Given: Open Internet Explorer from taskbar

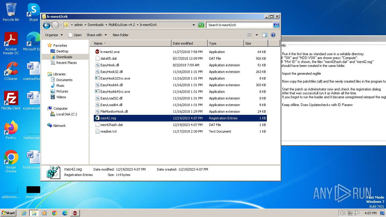Looking at the screenshot, I should click(x=24, y=213).
